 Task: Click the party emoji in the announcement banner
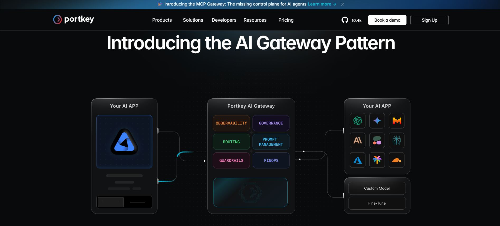tap(160, 4)
